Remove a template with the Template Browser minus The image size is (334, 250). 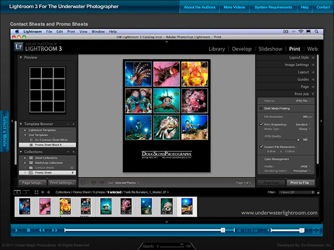pos(68,124)
